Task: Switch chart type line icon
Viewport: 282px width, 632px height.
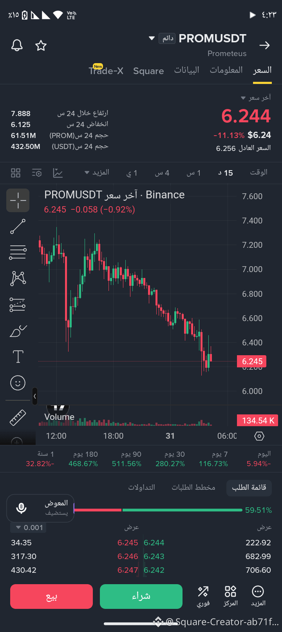Action: click(58, 173)
